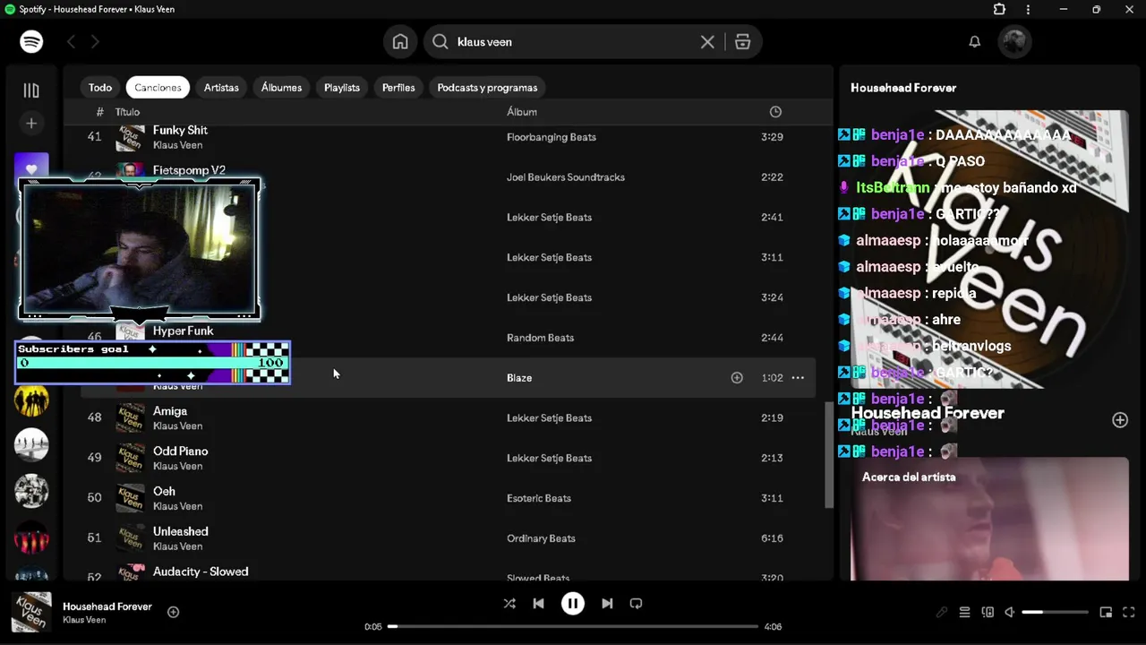This screenshot has height=645, width=1146.
Task: Open the Audacity - Slowed track
Action: pos(201,572)
